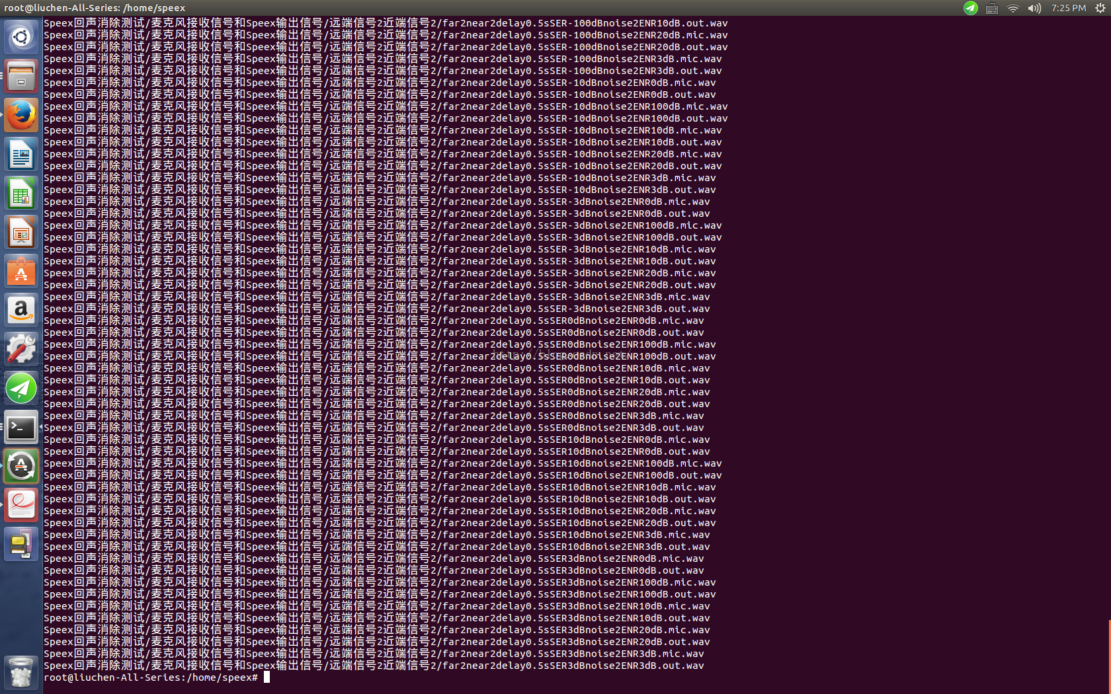Click line ending SER10dBnoise2ENR10dB.mic.wav
The width and height of the screenshot is (1111, 694).
tap(380, 487)
